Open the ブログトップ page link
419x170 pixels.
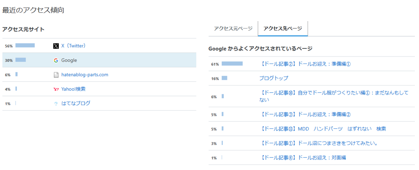[x=274, y=78]
